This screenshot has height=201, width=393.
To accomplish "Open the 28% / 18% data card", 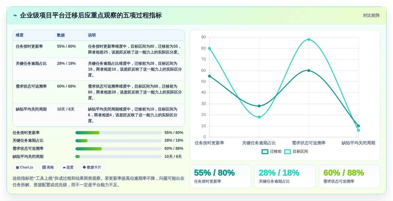I will pyautogui.click(x=285, y=176).
